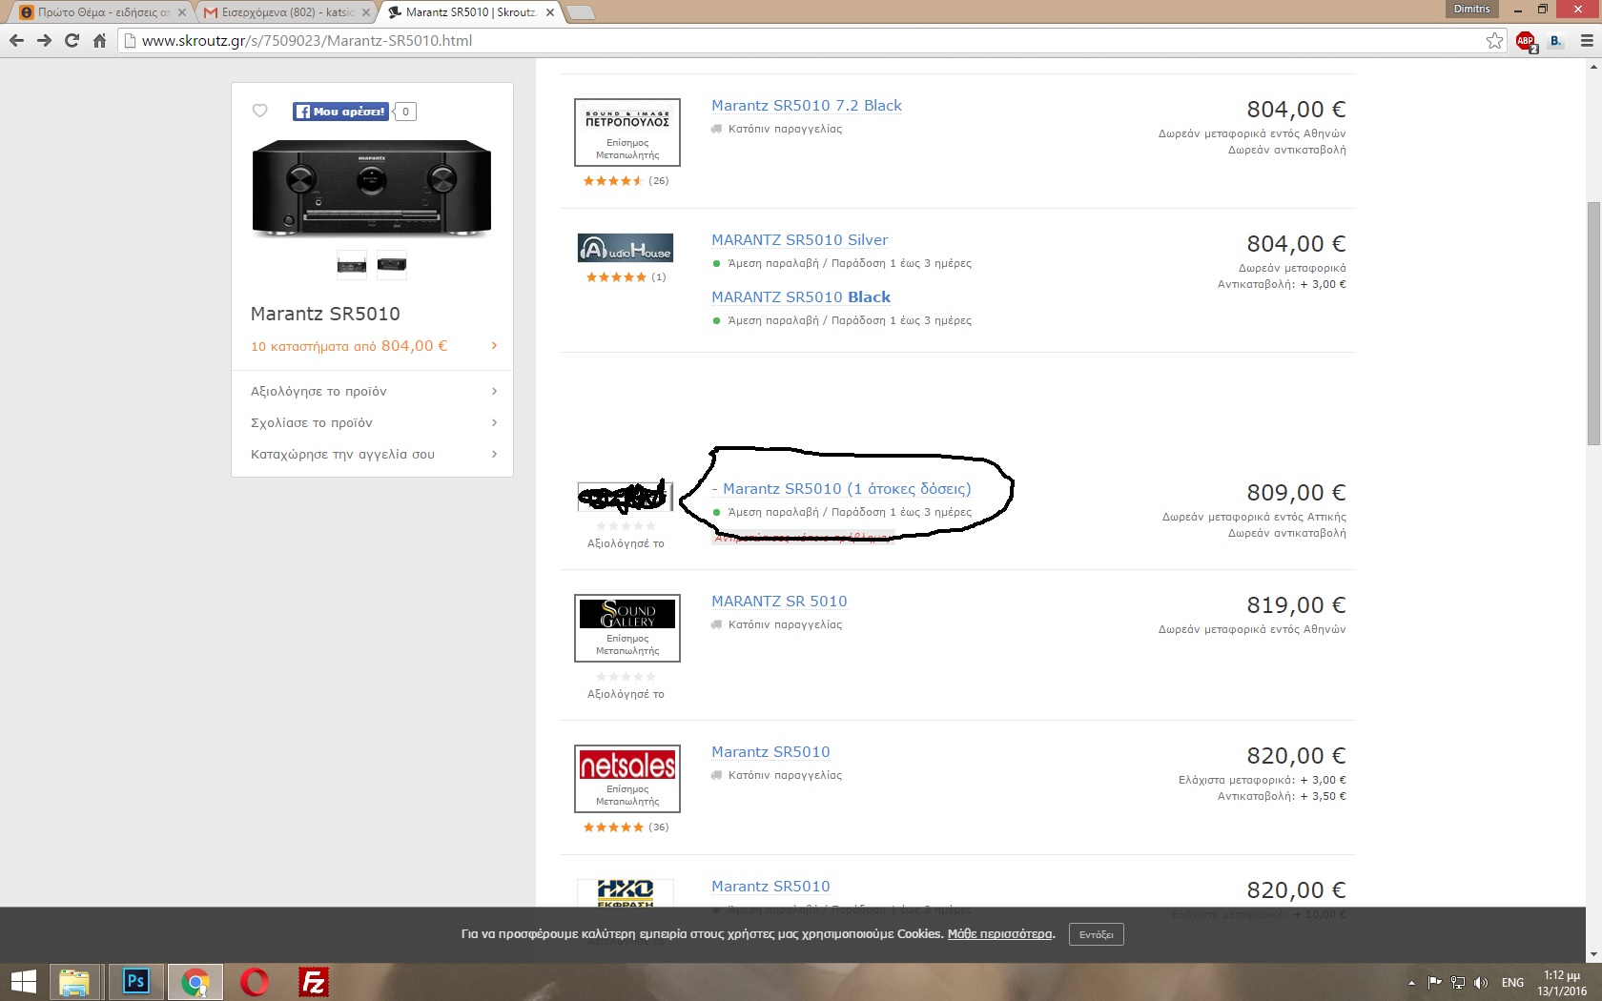
Task: Close the Πρώτο Θέμα tab
Action: coord(182,12)
